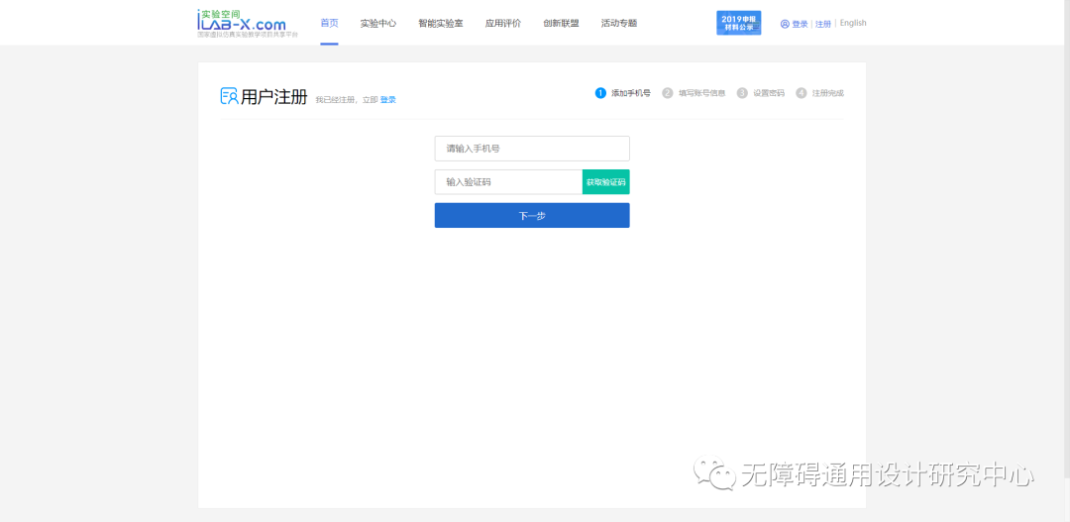Click step 3 circle 设置密码
Viewport: 1070px width, 522px height.
(742, 93)
